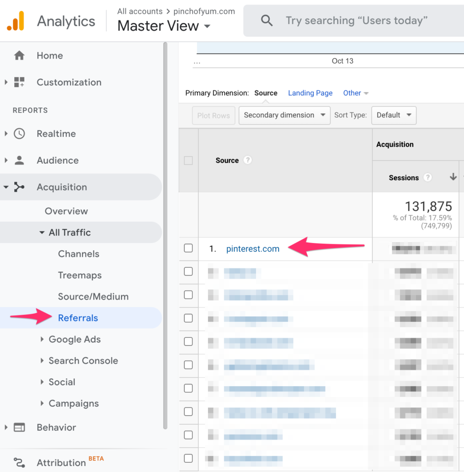464x472 pixels.
Task: Collapse the Acquisition section arrow
Action: (6, 187)
